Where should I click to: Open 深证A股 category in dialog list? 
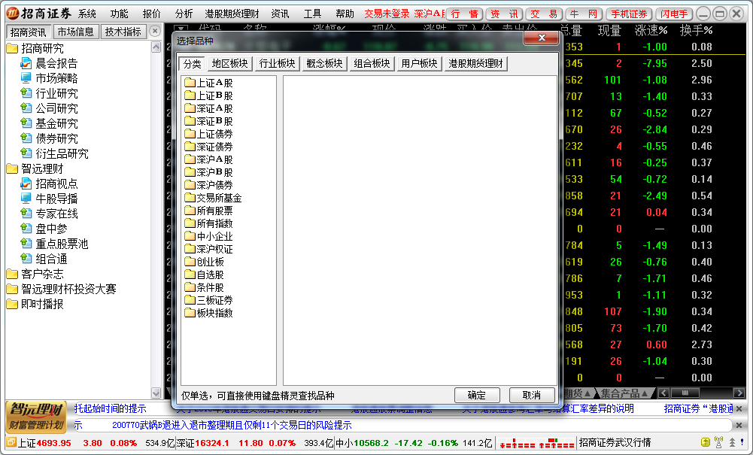(209, 108)
